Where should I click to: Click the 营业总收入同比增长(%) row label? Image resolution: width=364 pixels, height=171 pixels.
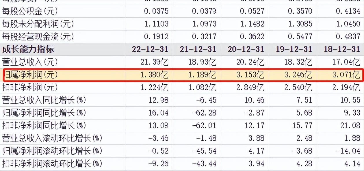(x=44, y=100)
